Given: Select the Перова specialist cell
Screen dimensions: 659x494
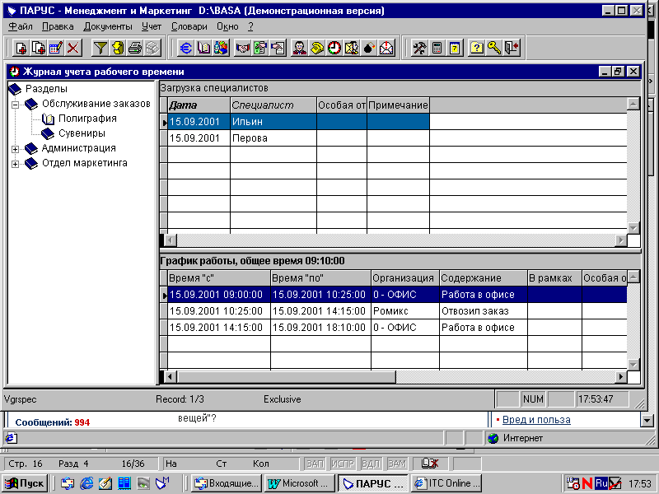Looking at the screenshot, I should coord(273,138).
